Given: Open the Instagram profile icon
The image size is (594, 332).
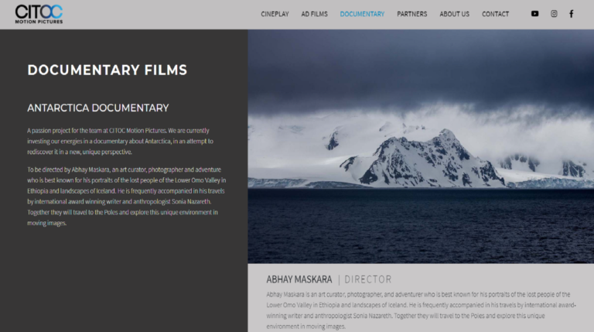Looking at the screenshot, I should [x=554, y=14].
